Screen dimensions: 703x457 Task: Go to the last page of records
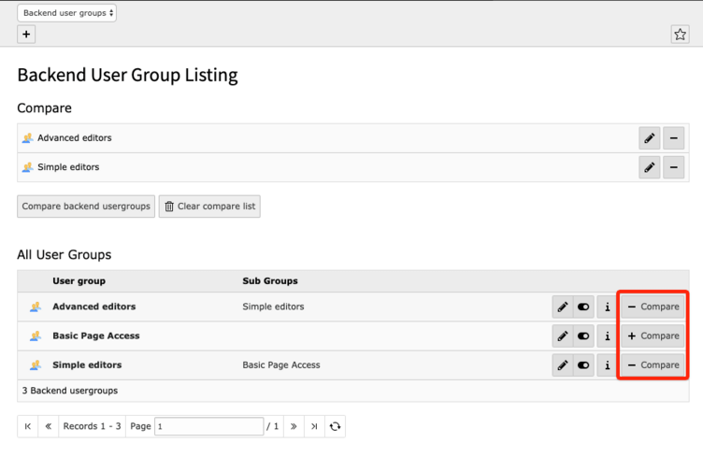[x=314, y=426]
